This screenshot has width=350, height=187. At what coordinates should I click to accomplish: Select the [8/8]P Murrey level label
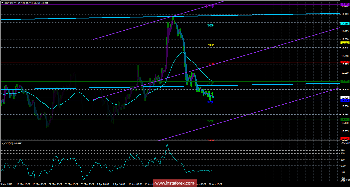coord(210,25)
